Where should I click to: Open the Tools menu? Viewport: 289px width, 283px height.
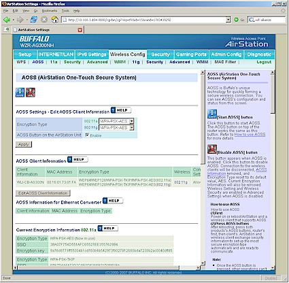point(65,11)
